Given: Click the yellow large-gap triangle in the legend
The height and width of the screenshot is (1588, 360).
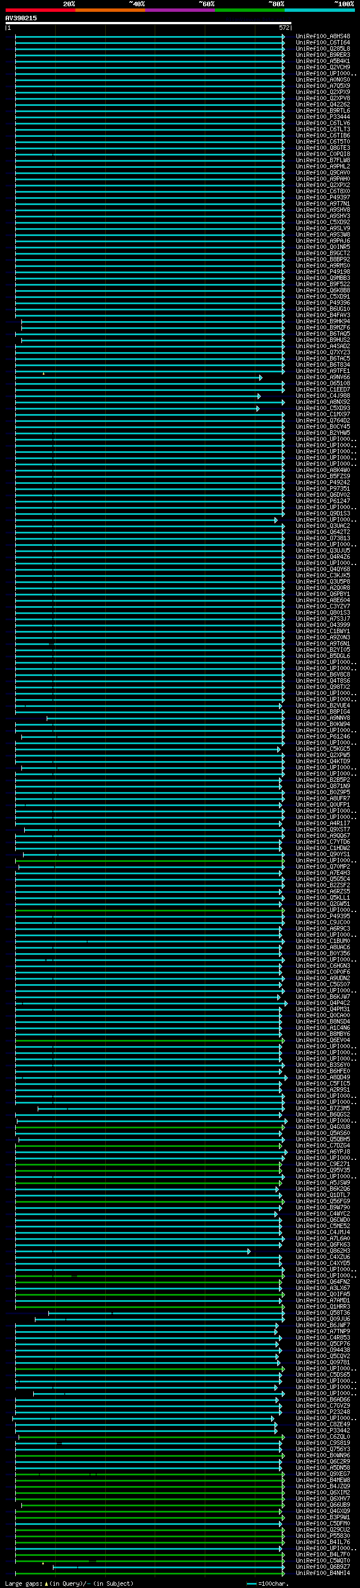Looking at the screenshot, I should pyautogui.click(x=47, y=1583).
